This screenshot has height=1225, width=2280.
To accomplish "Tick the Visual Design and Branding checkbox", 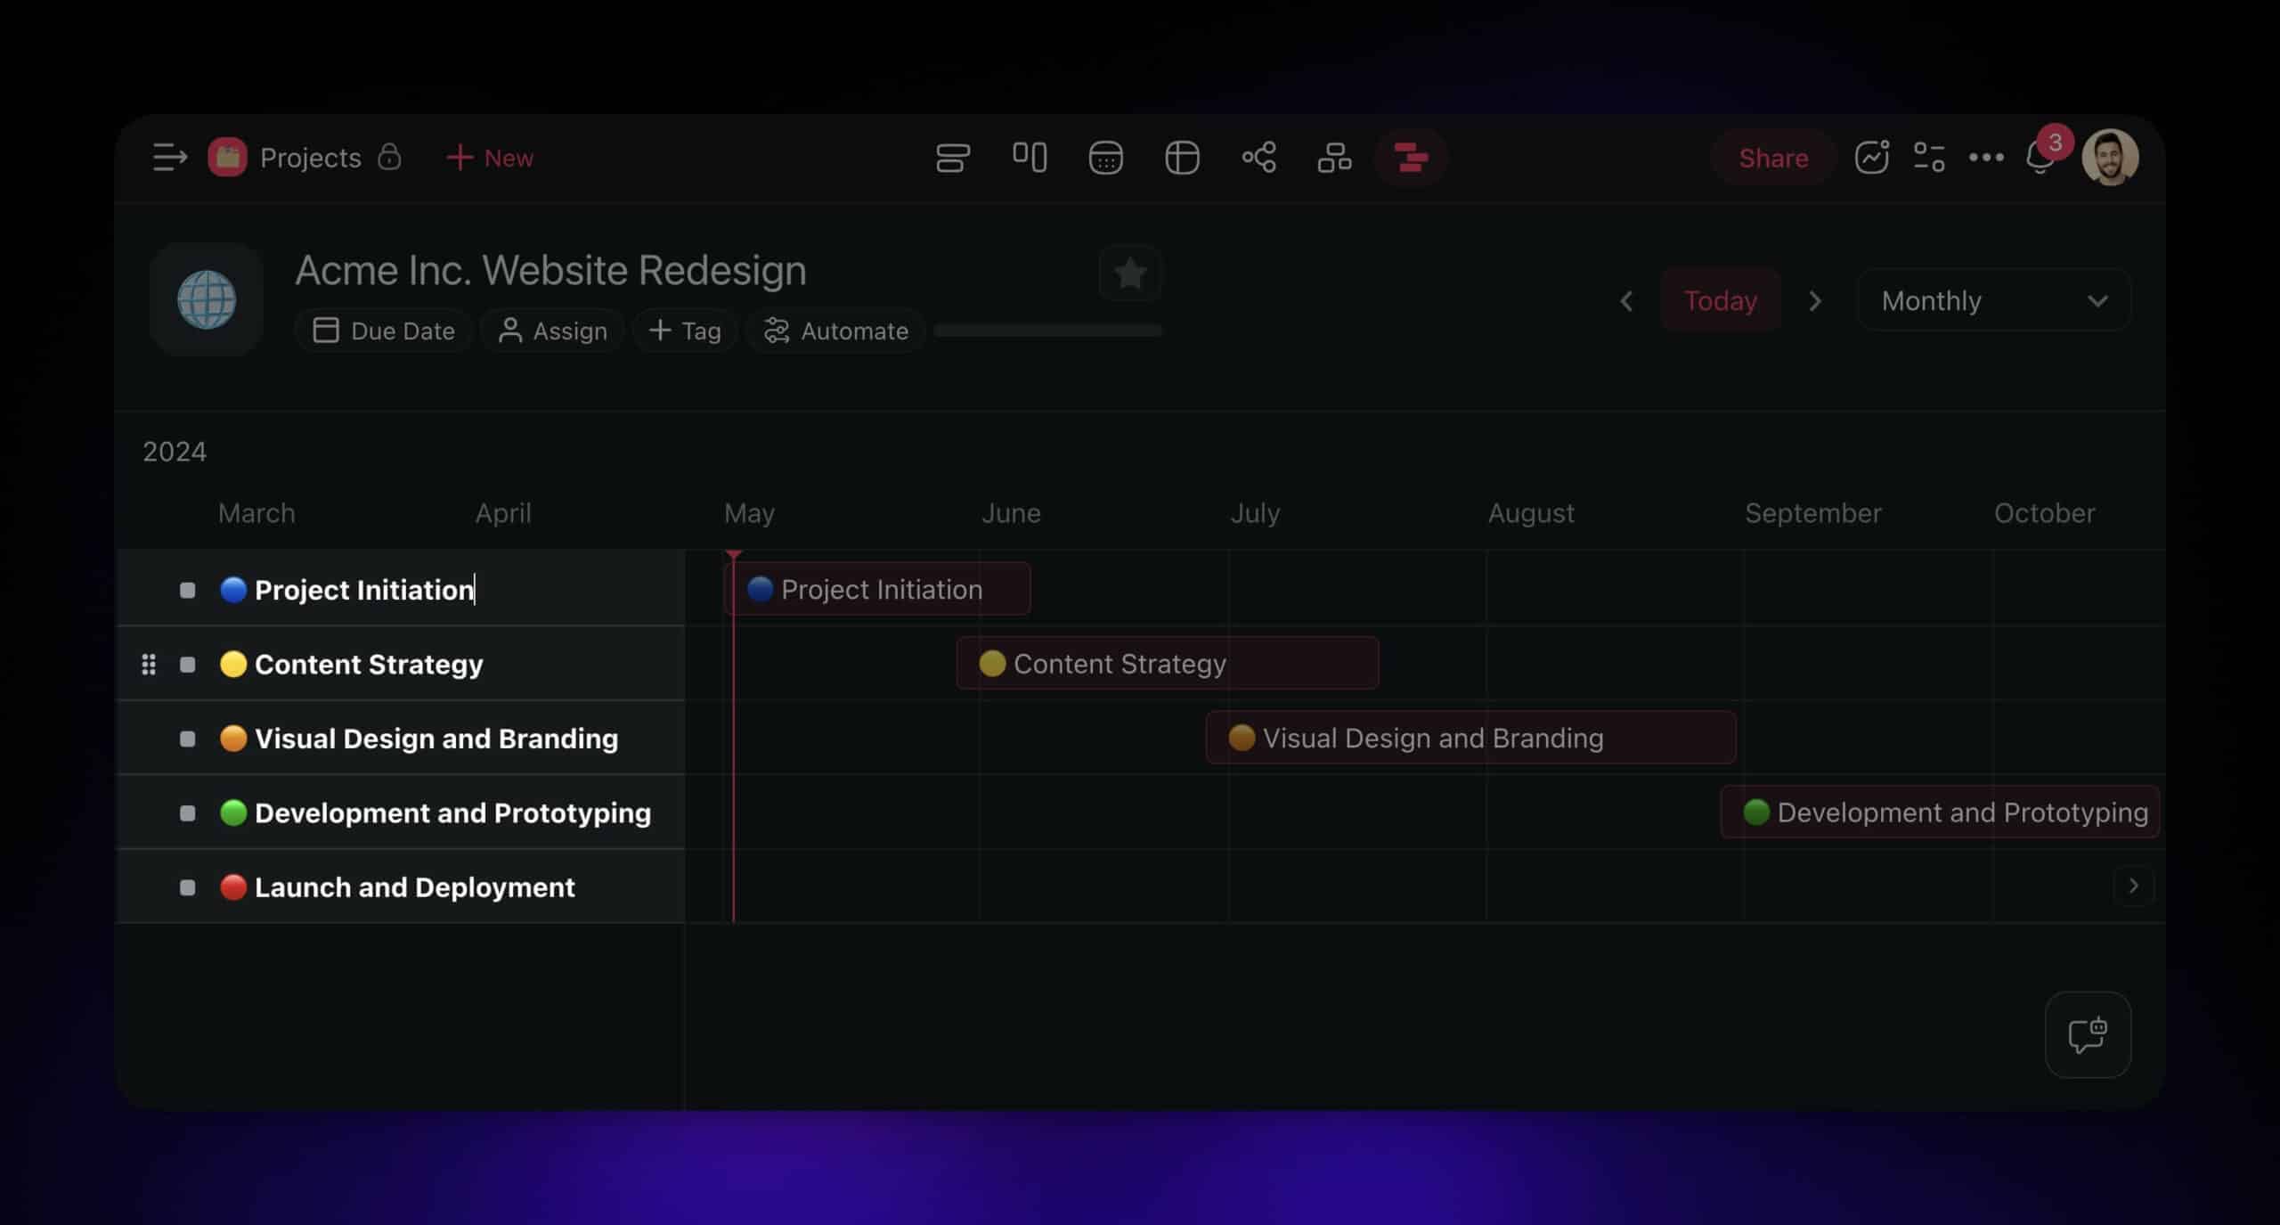I will click(x=187, y=739).
